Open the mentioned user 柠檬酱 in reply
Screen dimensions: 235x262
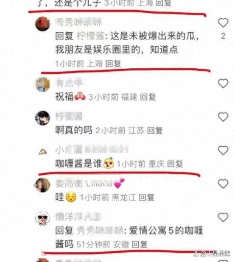pyautogui.click(x=90, y=36)
